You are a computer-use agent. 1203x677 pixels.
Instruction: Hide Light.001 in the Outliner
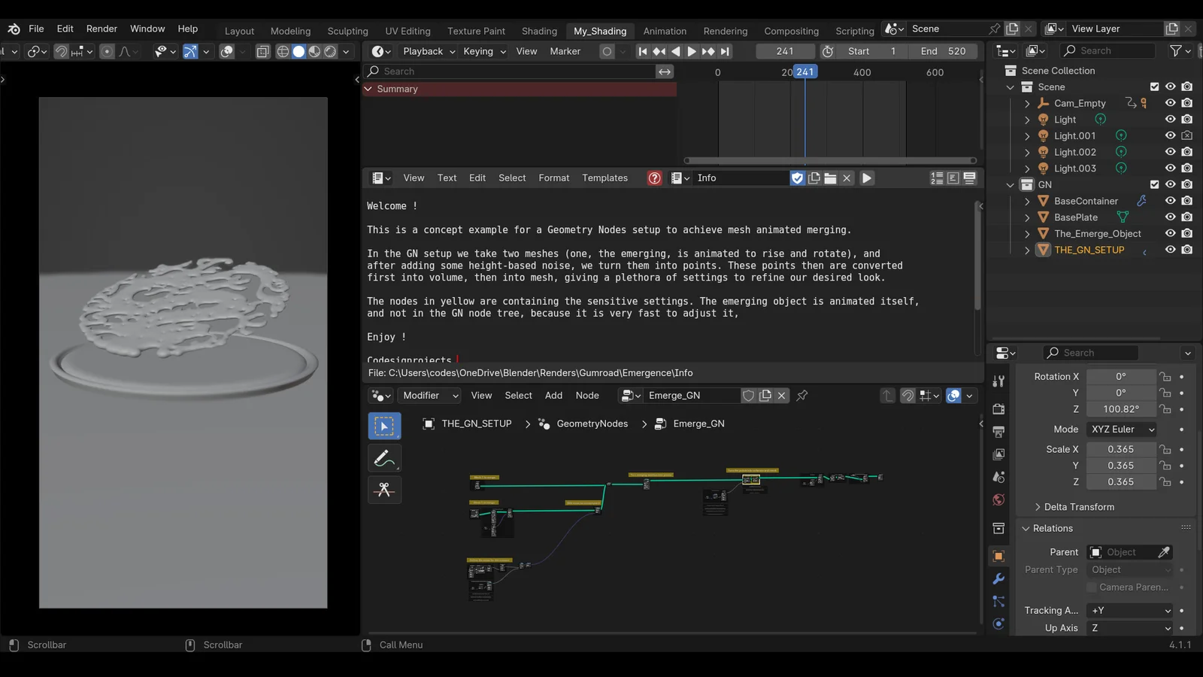pos(1170,135)
